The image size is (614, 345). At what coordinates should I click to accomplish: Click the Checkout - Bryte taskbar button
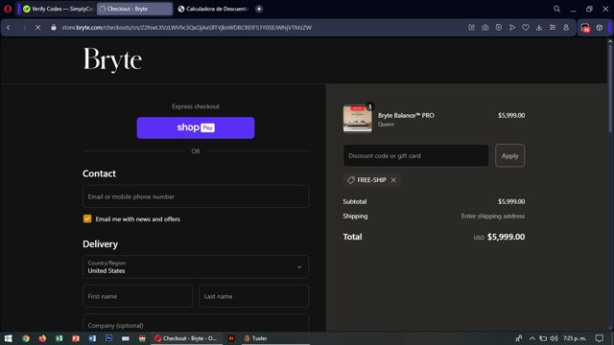tap(186, 338)
